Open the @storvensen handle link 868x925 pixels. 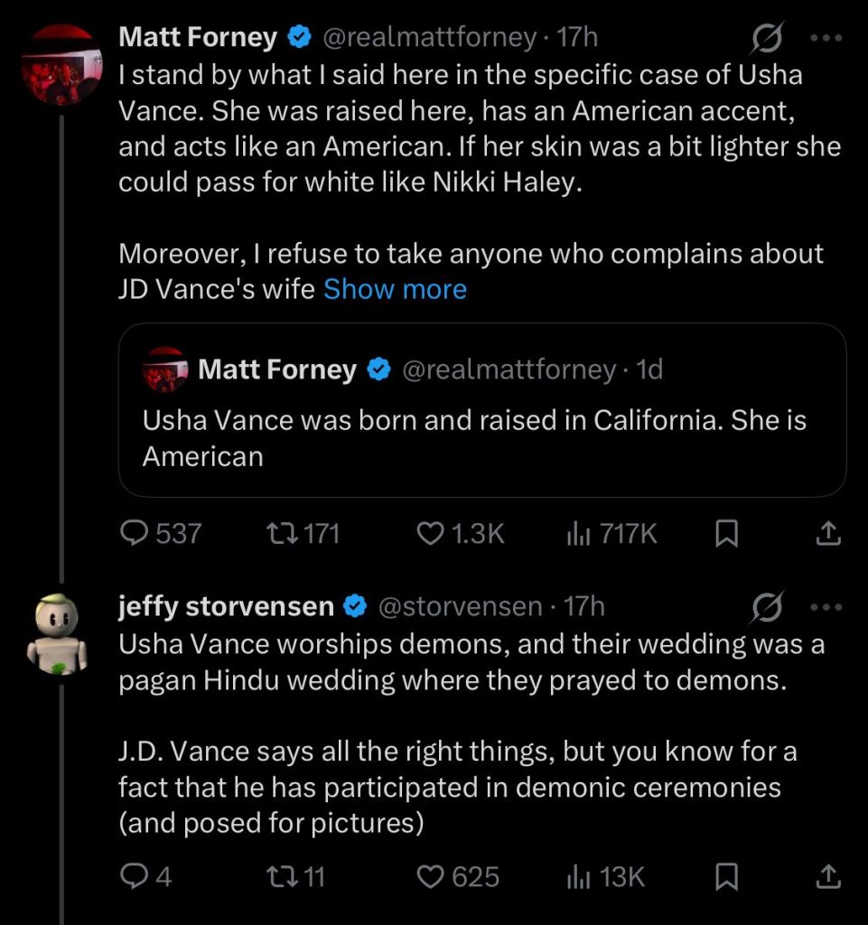pos(459,606)
